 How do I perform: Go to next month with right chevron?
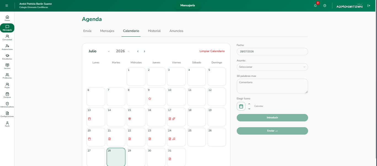click(144, 51)
